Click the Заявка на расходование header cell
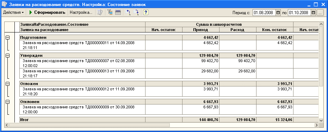Screen dimensions: 328x132 tap(82, 30)
